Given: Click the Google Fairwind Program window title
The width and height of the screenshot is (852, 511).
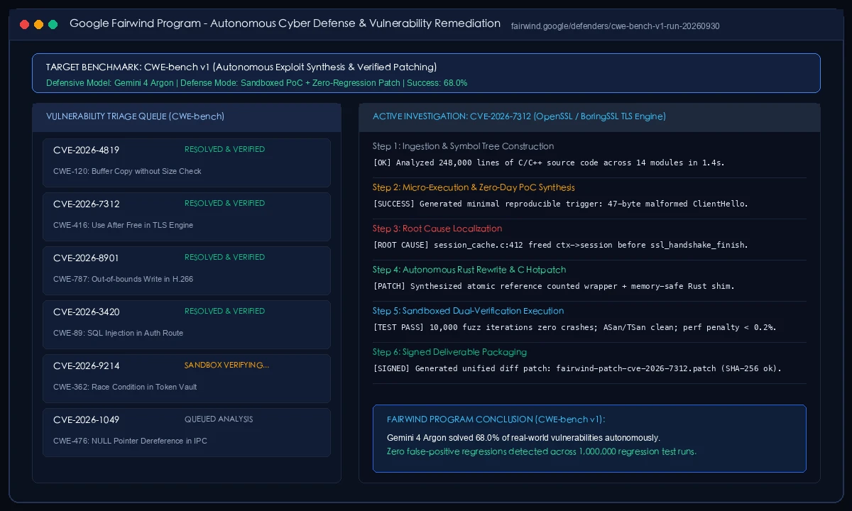Looking at the screenshot, I should coord(285,23).
